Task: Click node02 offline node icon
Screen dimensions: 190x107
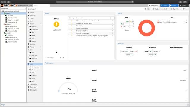Action: pyautogui.click(x=5, y=24)
